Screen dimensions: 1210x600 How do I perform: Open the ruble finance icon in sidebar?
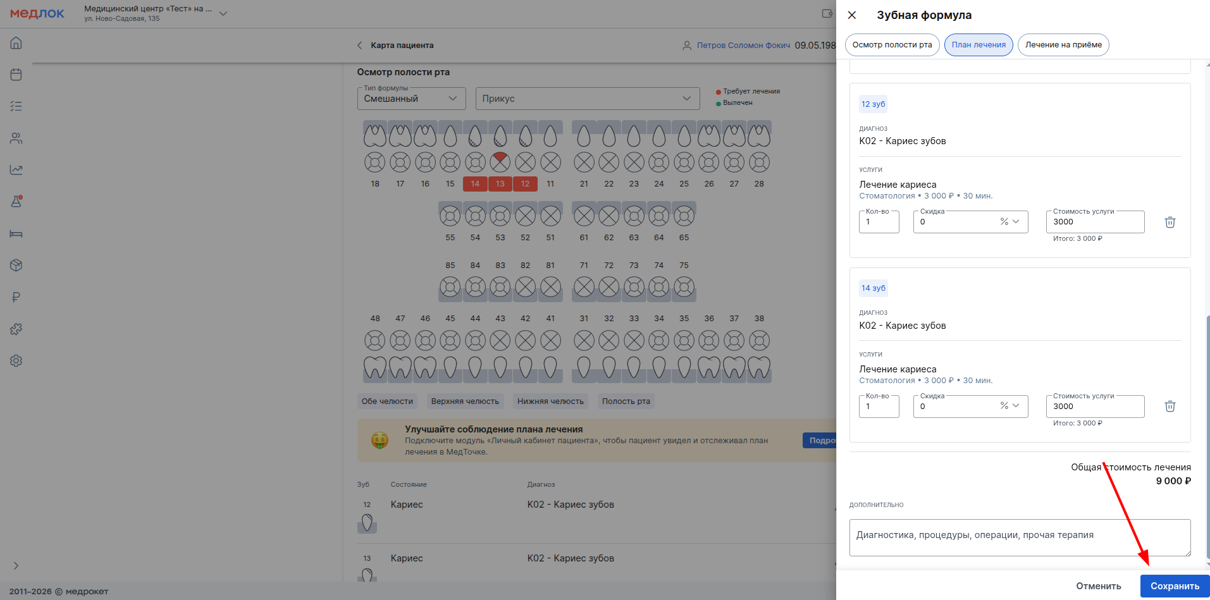tap(16, 297)
